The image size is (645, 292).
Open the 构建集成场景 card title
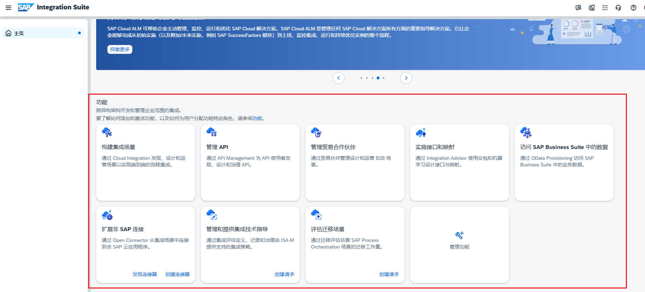tap(118, 147)
